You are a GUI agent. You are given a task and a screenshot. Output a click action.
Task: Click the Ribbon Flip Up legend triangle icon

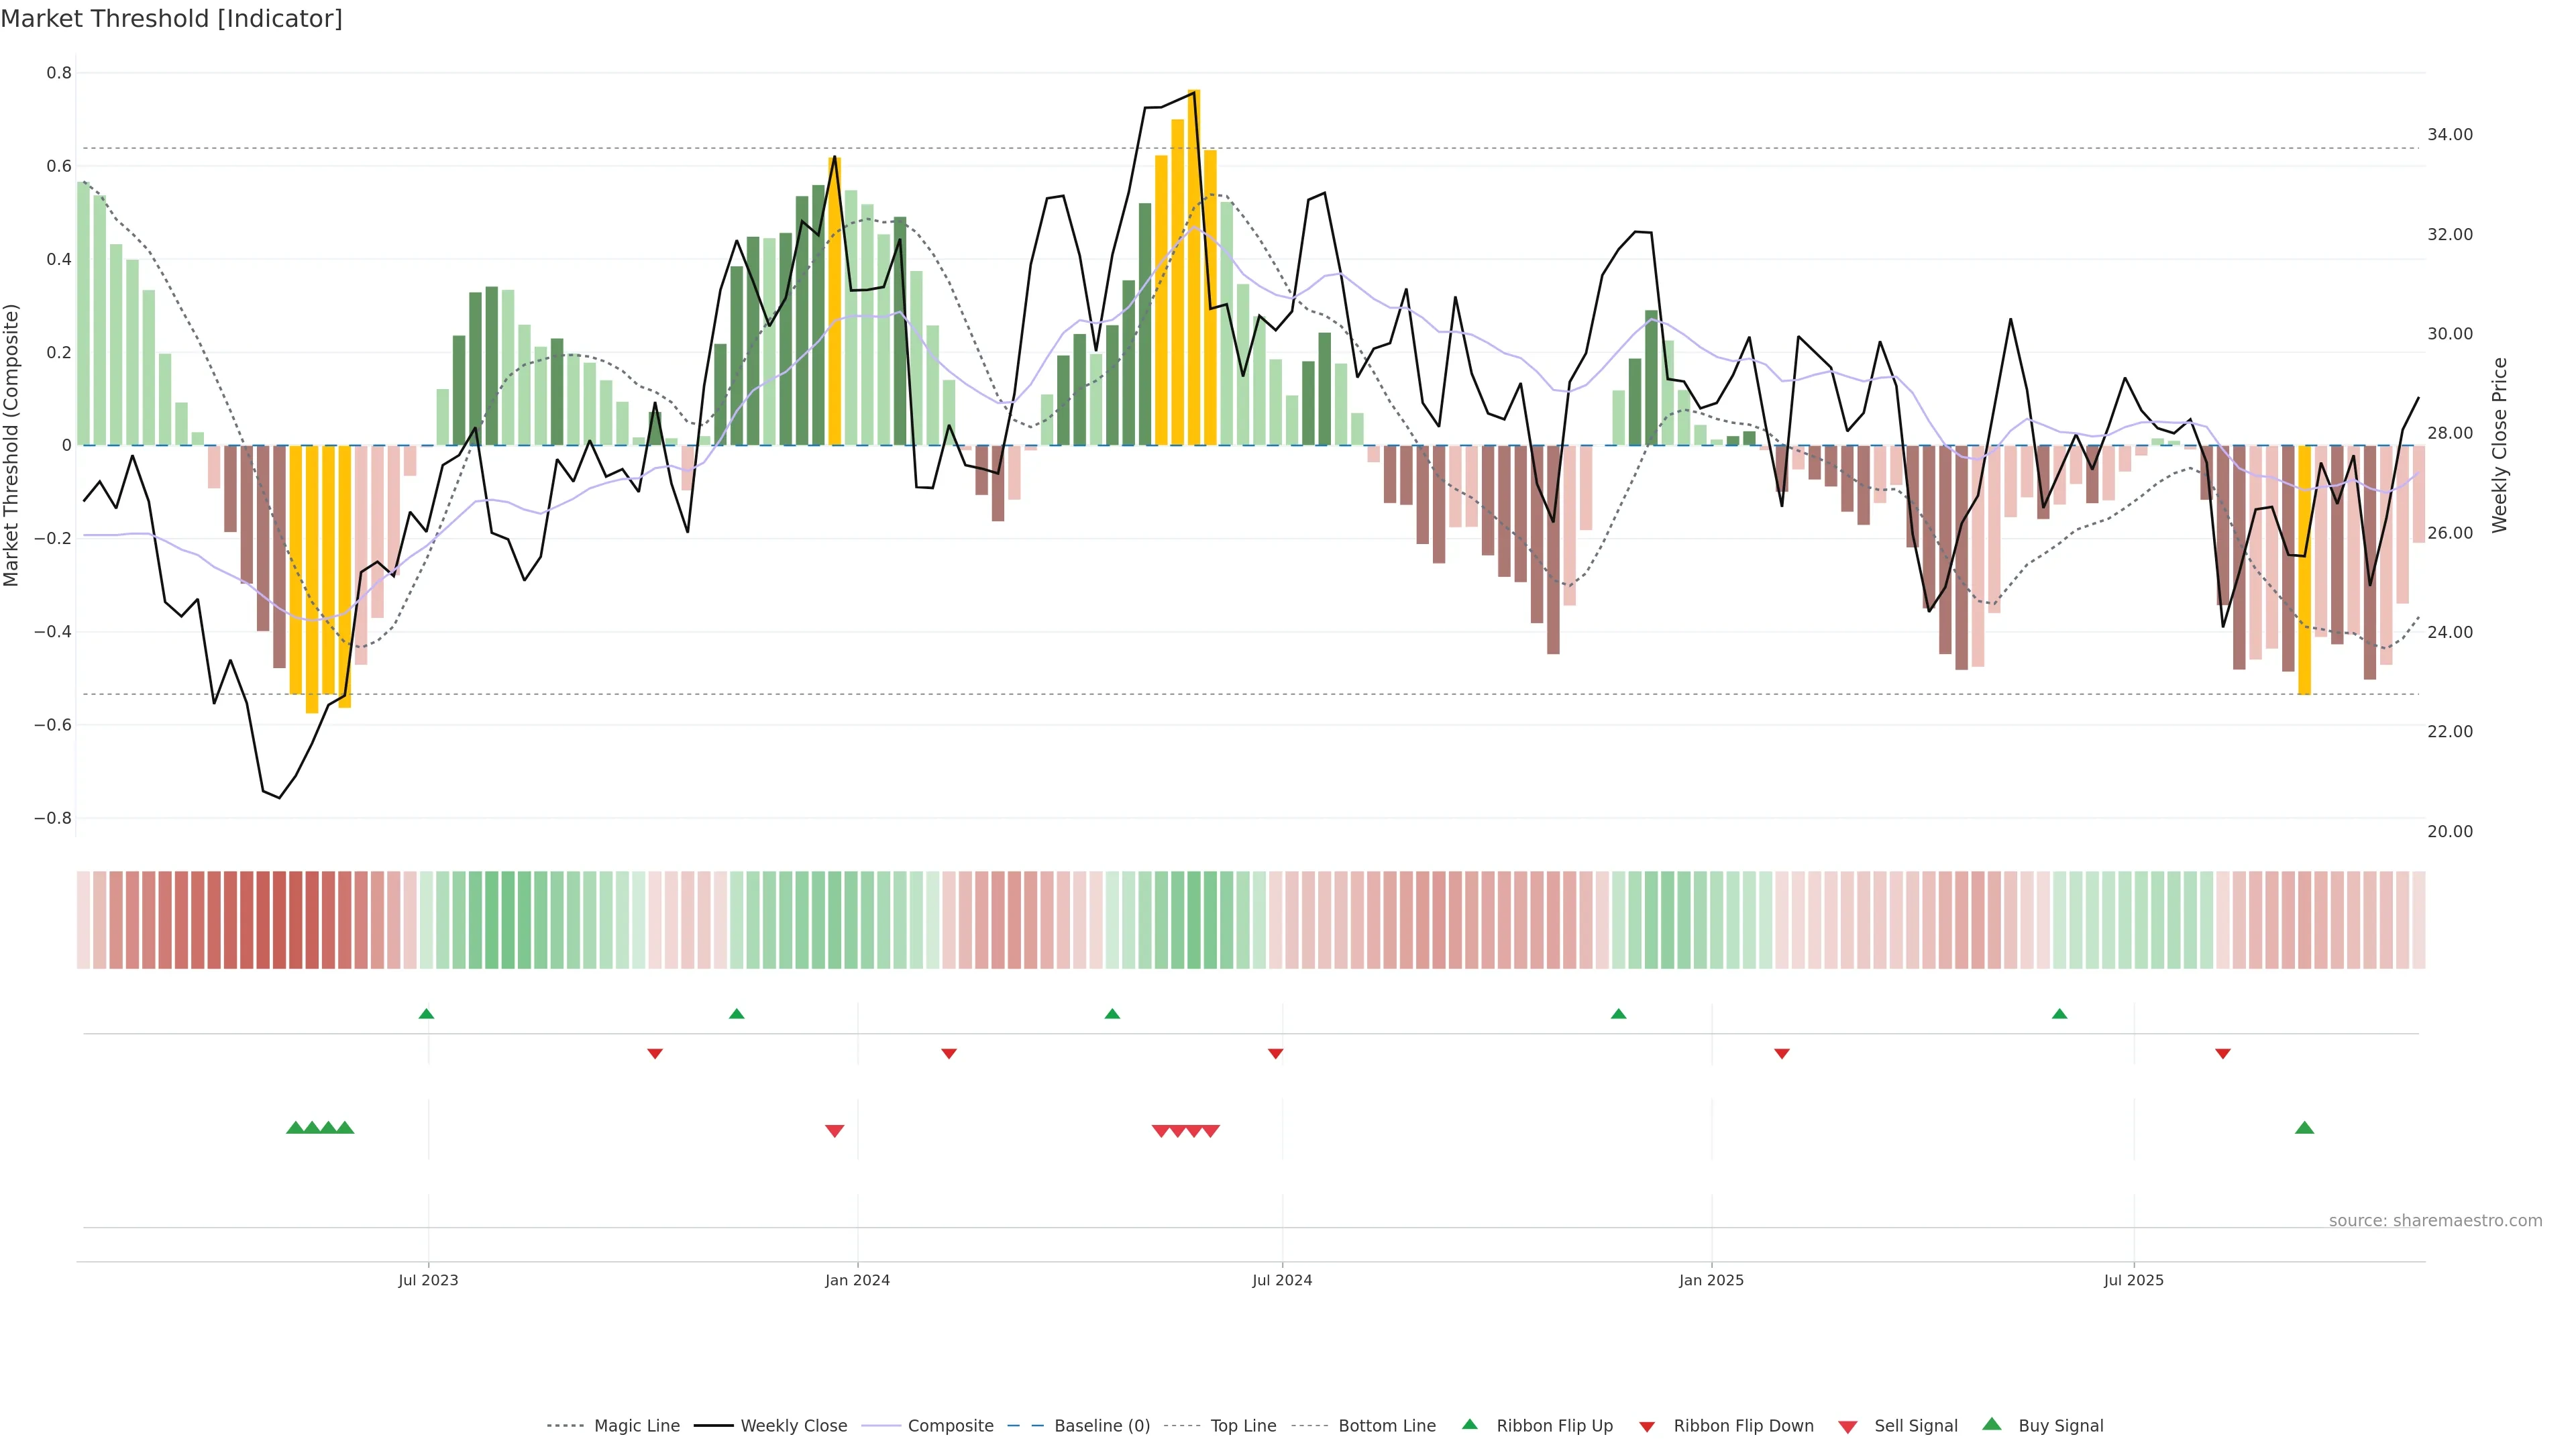click(x=1469, y=1424)
